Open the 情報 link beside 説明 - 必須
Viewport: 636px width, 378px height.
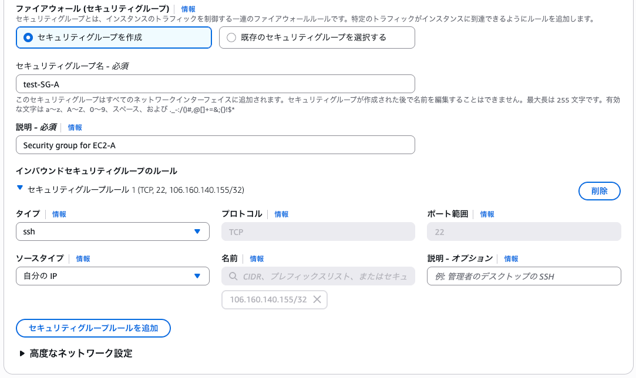click(75, 128)
